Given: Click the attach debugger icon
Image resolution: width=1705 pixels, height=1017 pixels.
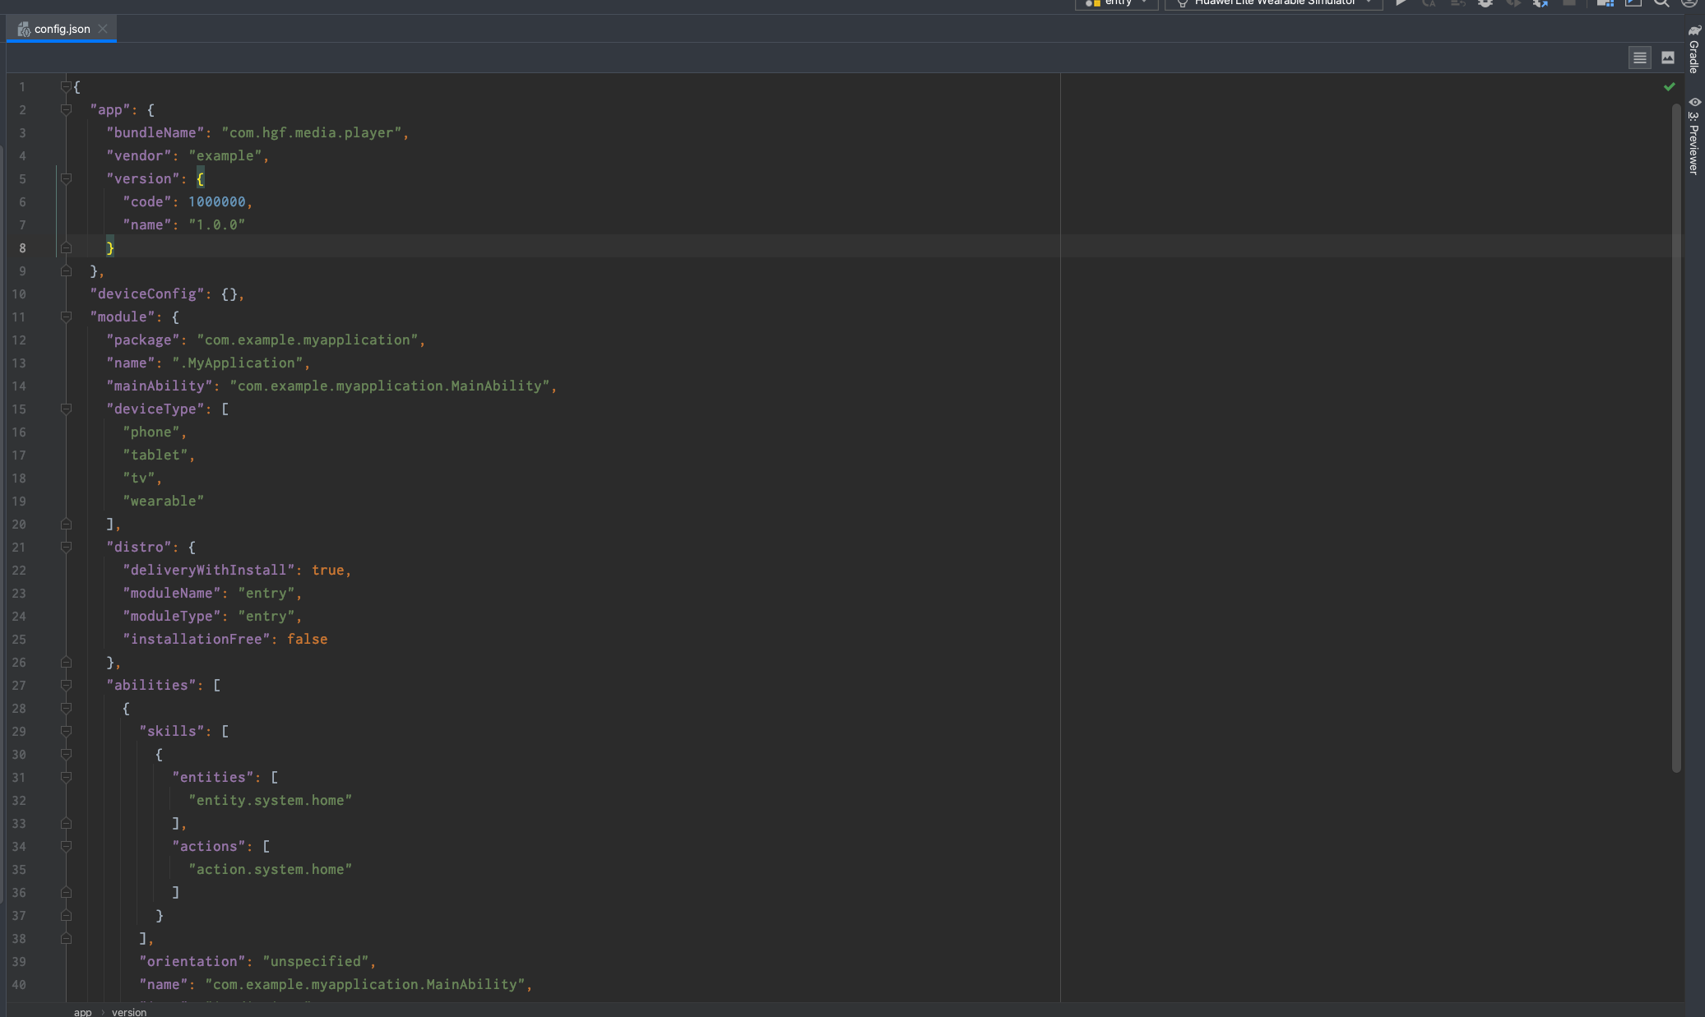Looking at the screenshot, I should 1540,3.
